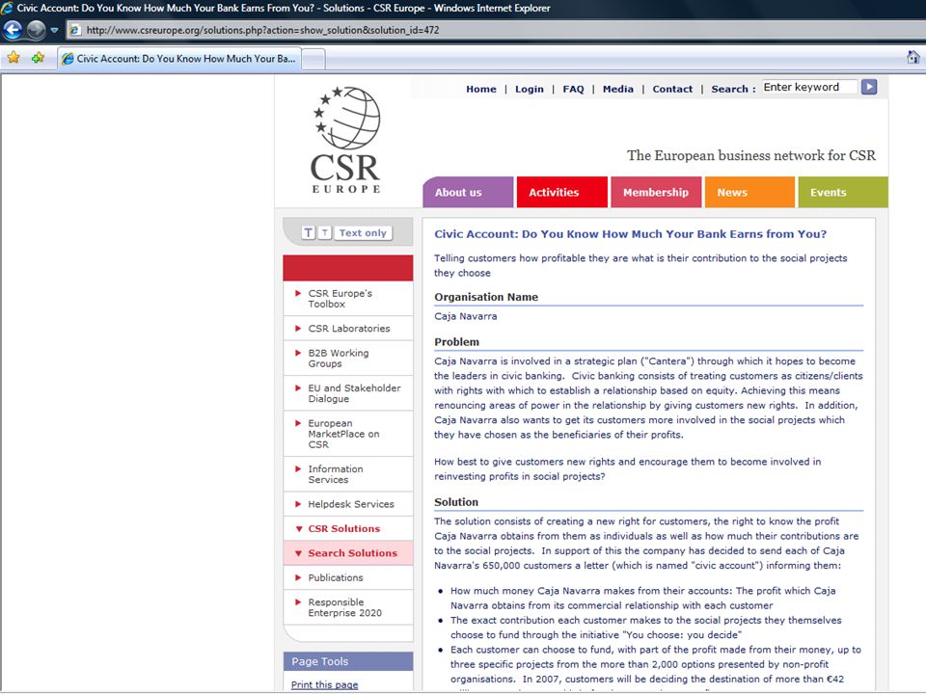Click the browser Forward arrow button
Viewport: 926px width, 694px height.
36,30
